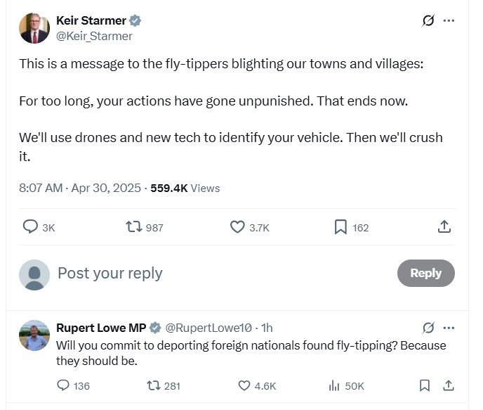The height and width of the screenshot is (410, 483).
Task: Like Rupert Lowe's reply
Action: point(244,385)
